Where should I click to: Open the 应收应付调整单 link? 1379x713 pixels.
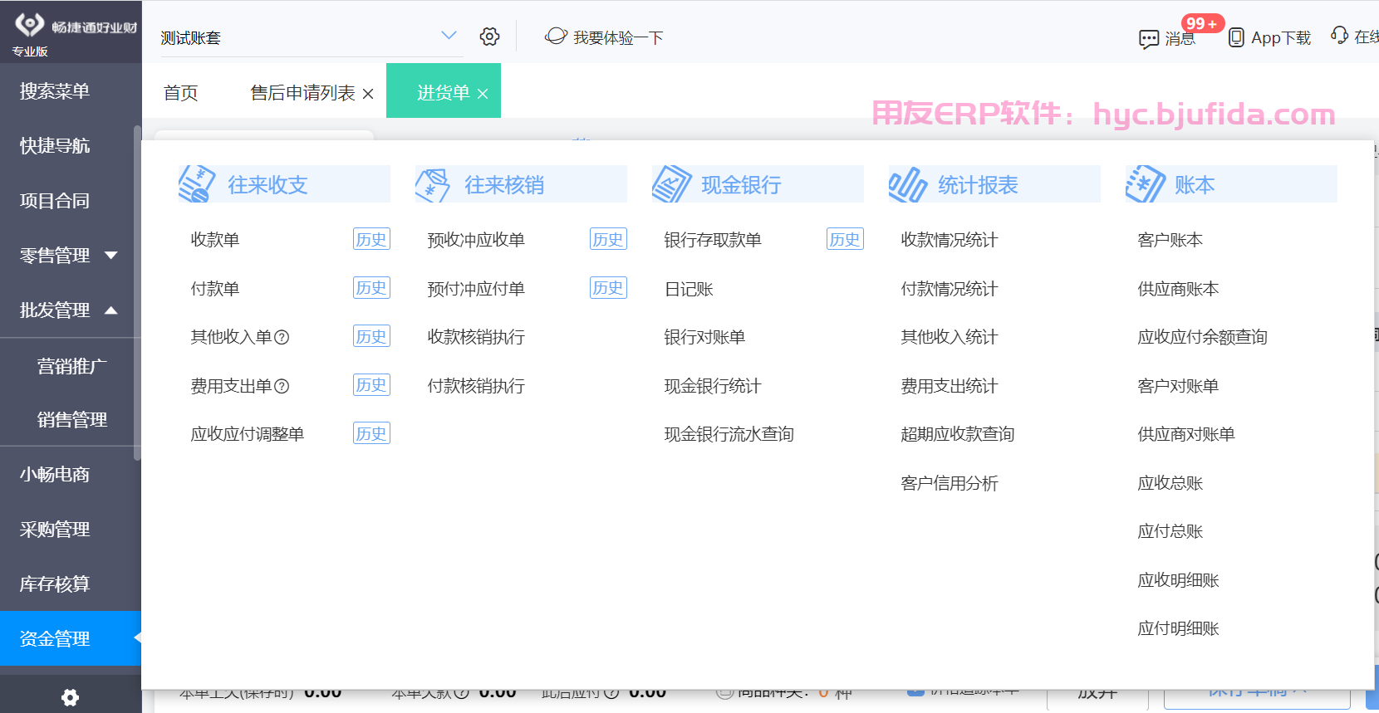tap(248, 434)
